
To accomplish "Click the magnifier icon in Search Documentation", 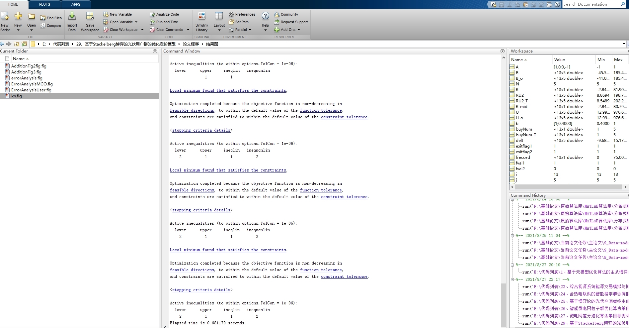I will [x=623, y=4].
